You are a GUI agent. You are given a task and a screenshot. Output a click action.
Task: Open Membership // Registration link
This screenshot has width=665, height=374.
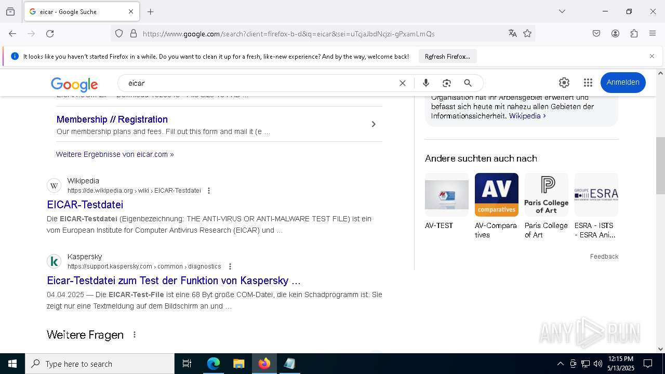[112, 119]
